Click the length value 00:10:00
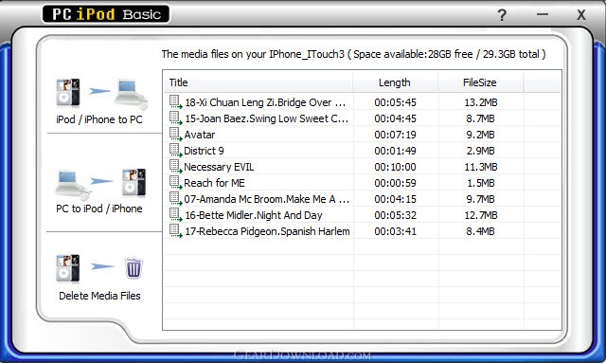The width and height of the screenshot is (606, 363). [395, 167]
